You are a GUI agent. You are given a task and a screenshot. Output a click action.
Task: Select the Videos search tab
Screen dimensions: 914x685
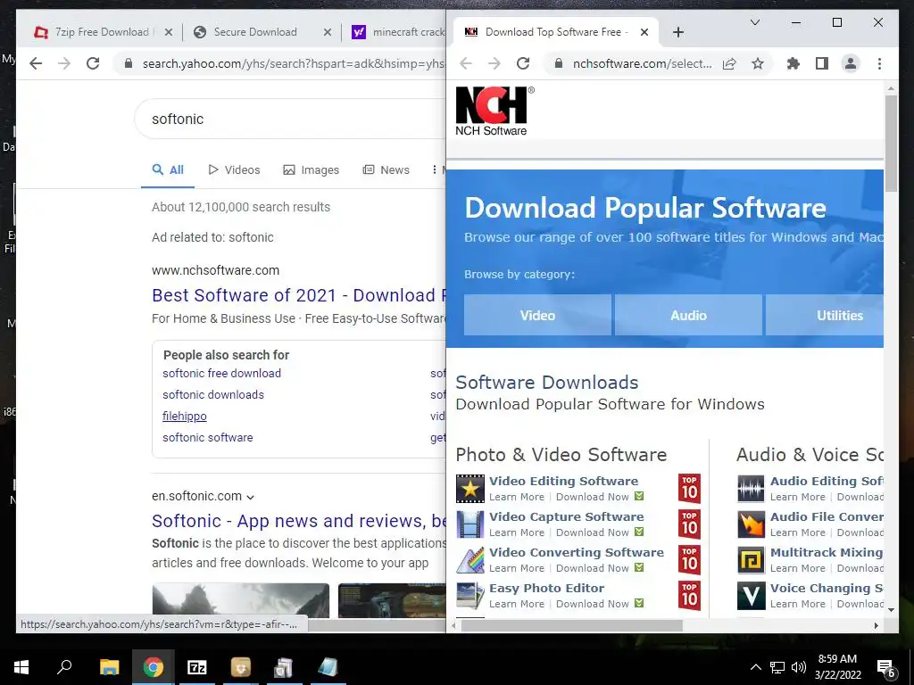pos(235,169)
